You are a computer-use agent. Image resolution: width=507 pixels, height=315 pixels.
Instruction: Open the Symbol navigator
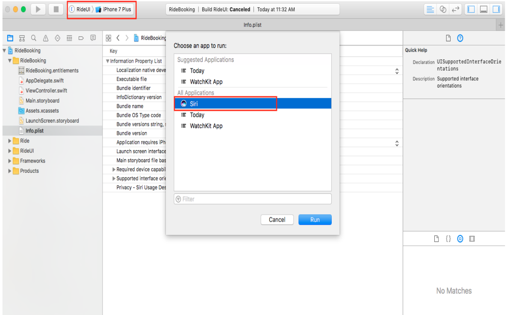click(x=22, y=38)
